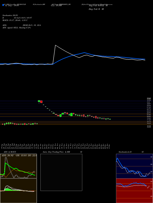Click the 'Avg Vol: 0.012 M' text
The image size is (153, 203).
98,6
